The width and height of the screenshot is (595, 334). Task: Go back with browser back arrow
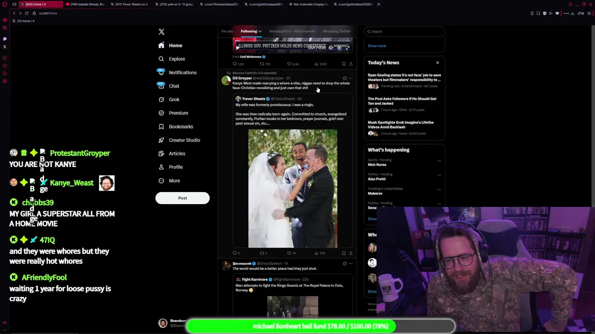[x=14, y=13]
